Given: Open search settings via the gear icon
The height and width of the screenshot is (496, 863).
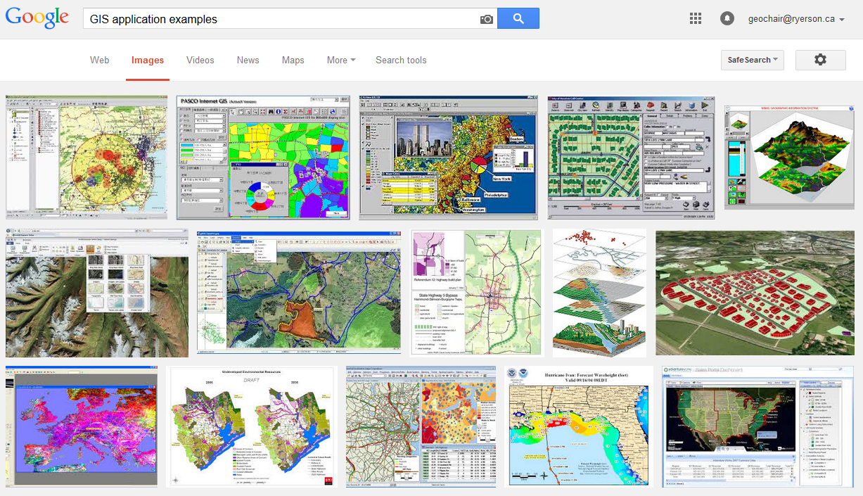Looking at the screenshot, I should pos(820,60).
